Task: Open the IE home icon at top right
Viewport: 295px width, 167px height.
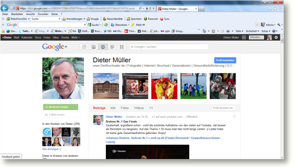Action: pyautogui.click(x=270, y=8)
